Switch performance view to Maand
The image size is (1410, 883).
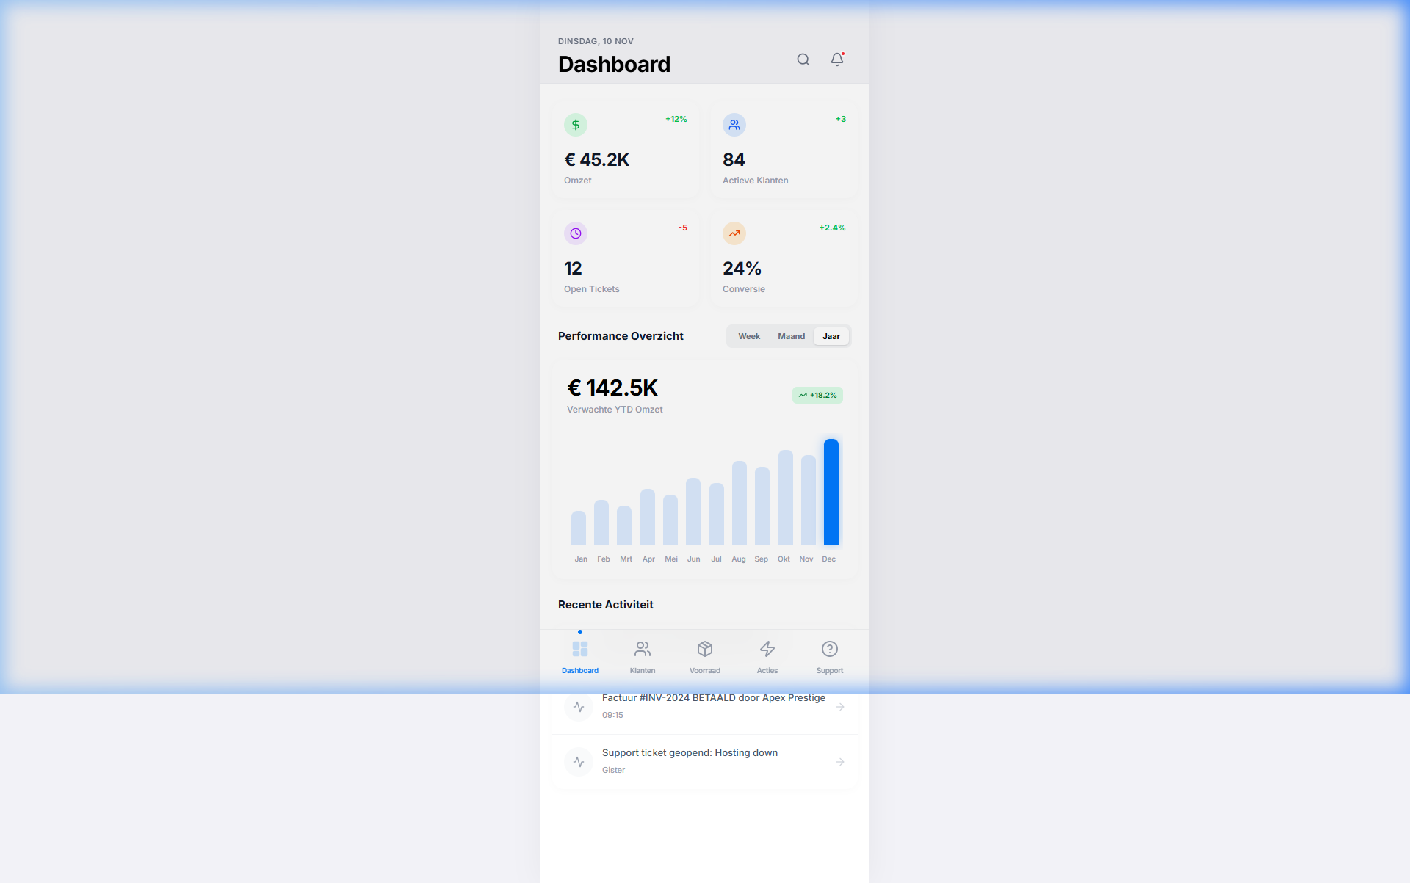point(790,335)
